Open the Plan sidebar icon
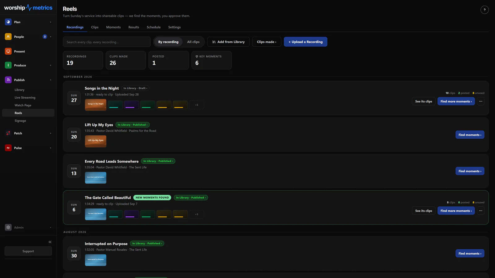Screen dimensions: 495x278 tap(8, 22)
